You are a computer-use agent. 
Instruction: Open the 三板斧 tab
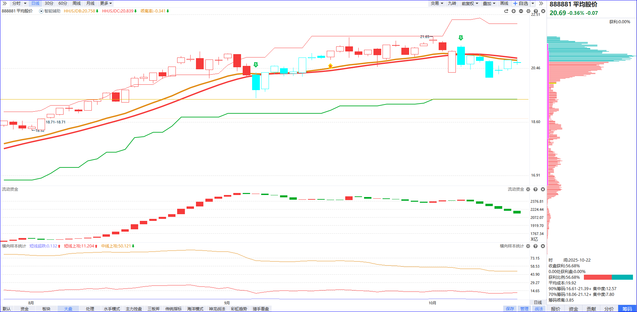click(x=154, y=309)
